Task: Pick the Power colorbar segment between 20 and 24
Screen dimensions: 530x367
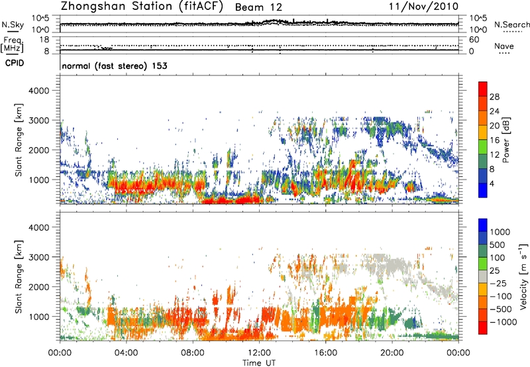Action: [x=483, y=118]
